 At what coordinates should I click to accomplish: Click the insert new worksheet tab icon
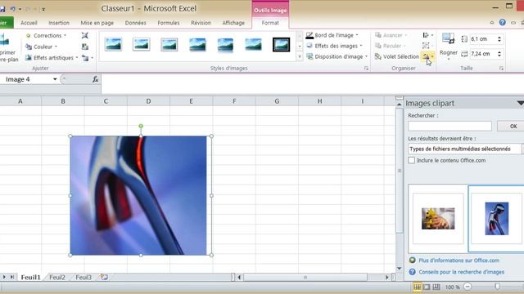pyautogui.click(x=104, y=277)
